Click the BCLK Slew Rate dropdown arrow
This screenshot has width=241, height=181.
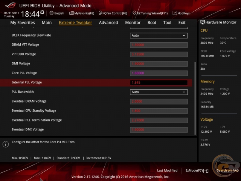tap(184, 35)
